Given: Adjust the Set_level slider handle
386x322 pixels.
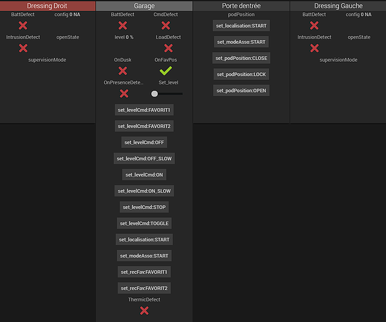Looking at the screenshot, I should tap(154, 94).
